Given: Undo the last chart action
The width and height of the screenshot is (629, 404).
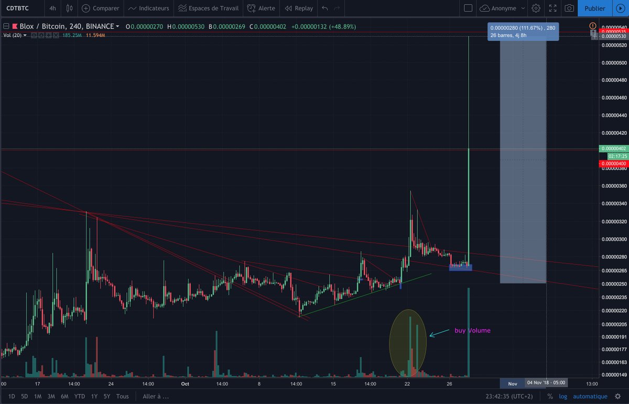Looking at the screenshot, I should coord(324,8).
